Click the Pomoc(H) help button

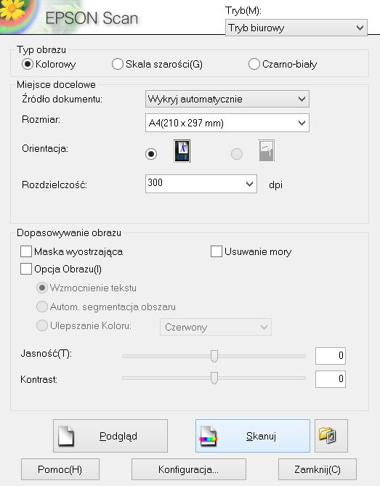60,469
